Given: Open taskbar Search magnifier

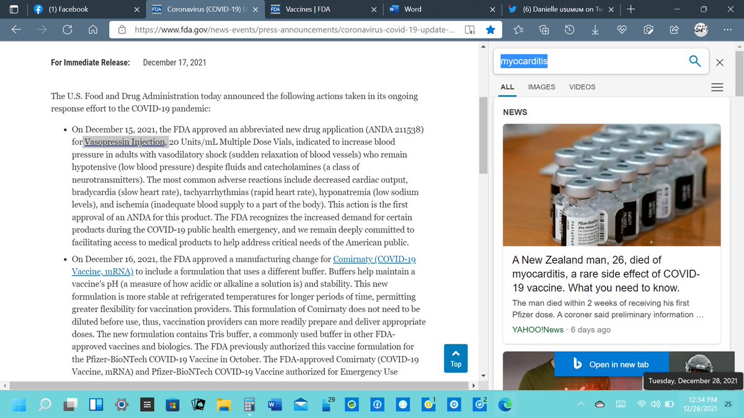Looking at the screenshot, I should pos(45,404).
